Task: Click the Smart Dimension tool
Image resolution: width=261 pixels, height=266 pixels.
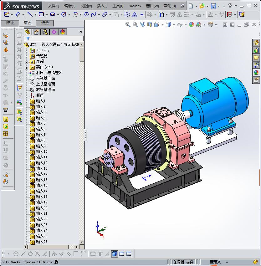Action: point(18,14)
